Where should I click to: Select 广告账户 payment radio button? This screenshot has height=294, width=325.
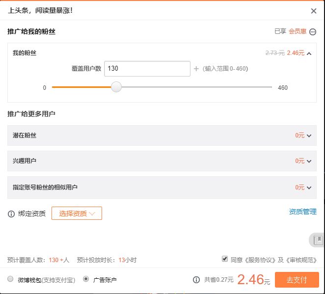pos(86,279)
